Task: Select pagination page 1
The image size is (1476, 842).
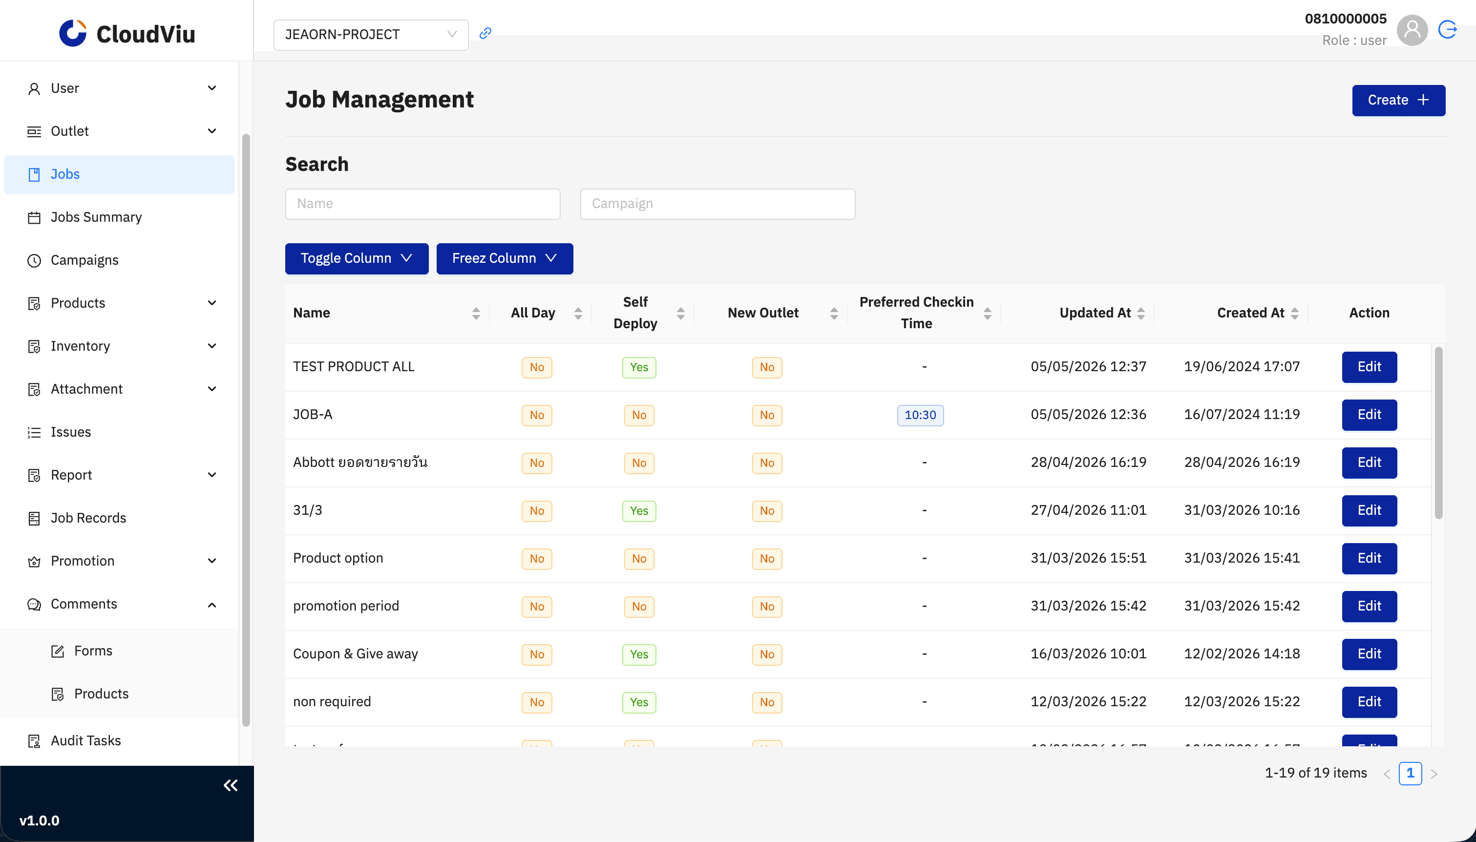Action: 1410,773
